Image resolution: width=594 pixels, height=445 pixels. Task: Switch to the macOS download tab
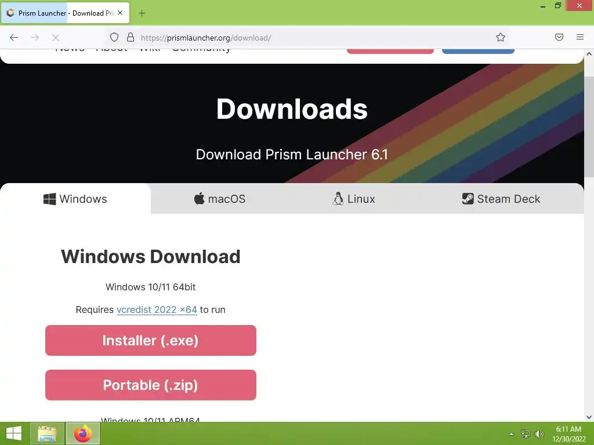pos(220,199)
